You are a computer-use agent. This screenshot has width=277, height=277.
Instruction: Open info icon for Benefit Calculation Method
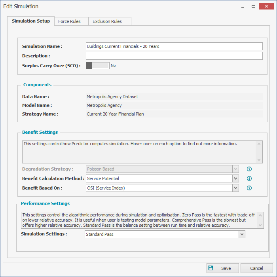[x=249, y=178]
